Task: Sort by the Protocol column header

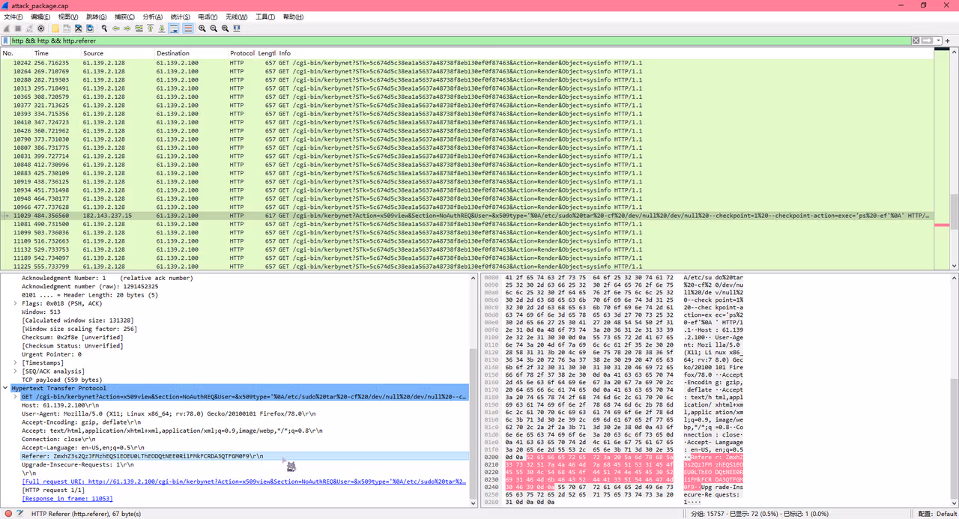Action: (242, 53)
